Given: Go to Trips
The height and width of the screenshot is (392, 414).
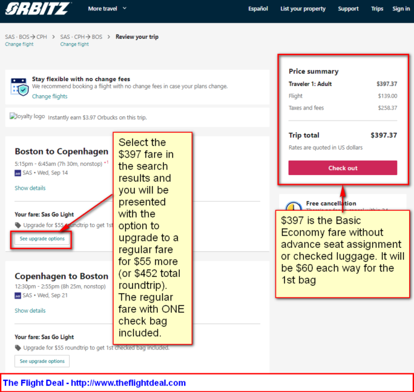Looking at the screenshot, I should (377, 9).
